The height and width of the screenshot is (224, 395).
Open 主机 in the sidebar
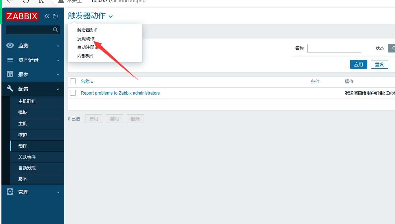[37, 123]
